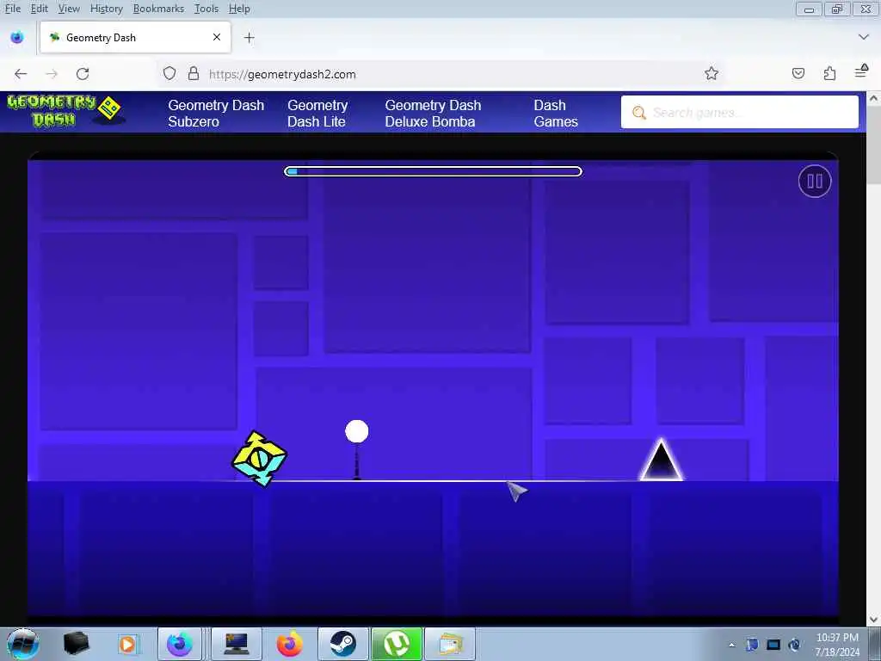Focus the Search games input field
The height and width of the screenshot is (661, 881).
pyautogui.click(x=739, y=112)
